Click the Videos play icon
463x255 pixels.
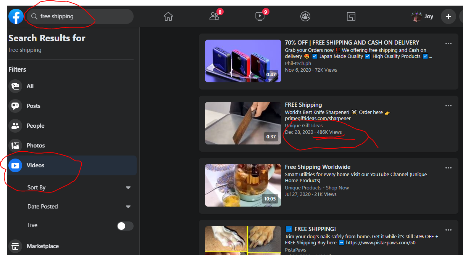(x=15, y=165)
